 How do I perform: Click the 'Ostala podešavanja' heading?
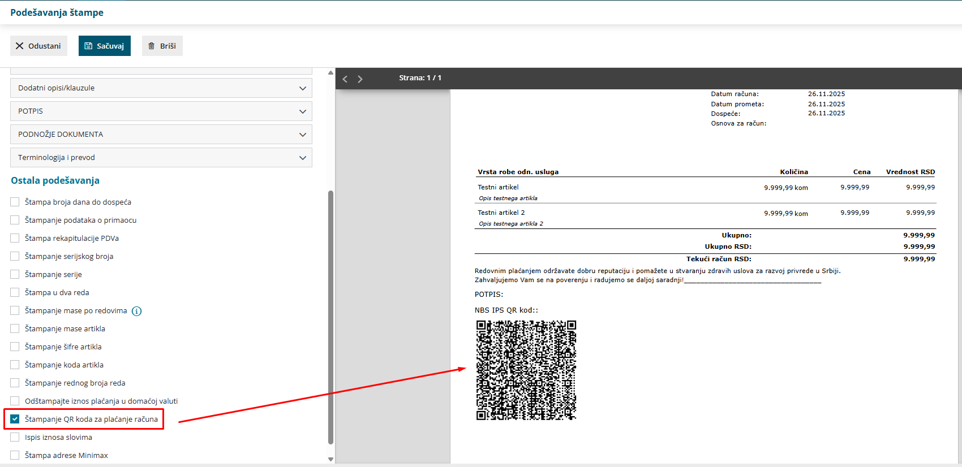pyautogui.click(x=55, y=180)
